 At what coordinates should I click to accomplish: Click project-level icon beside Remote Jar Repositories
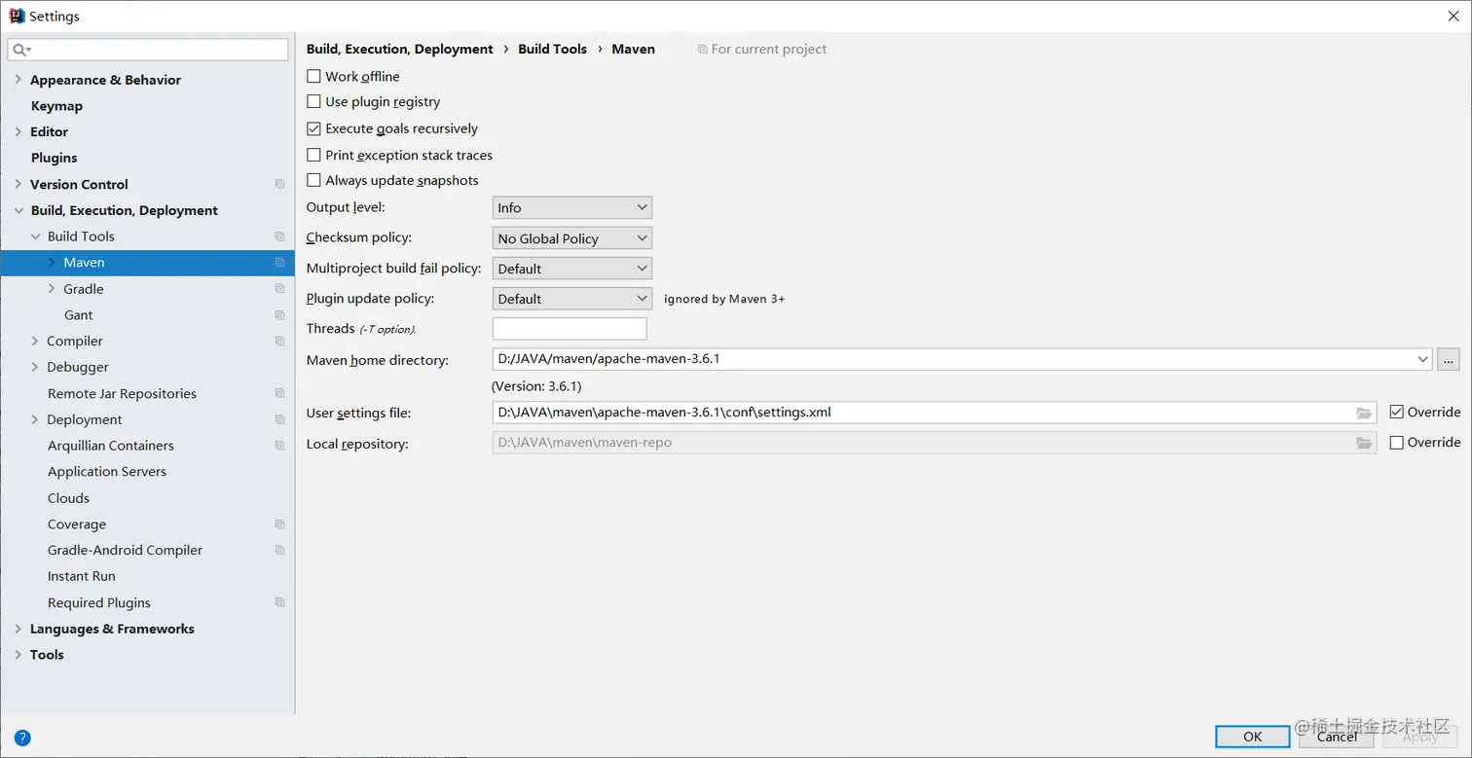point(279,393)
